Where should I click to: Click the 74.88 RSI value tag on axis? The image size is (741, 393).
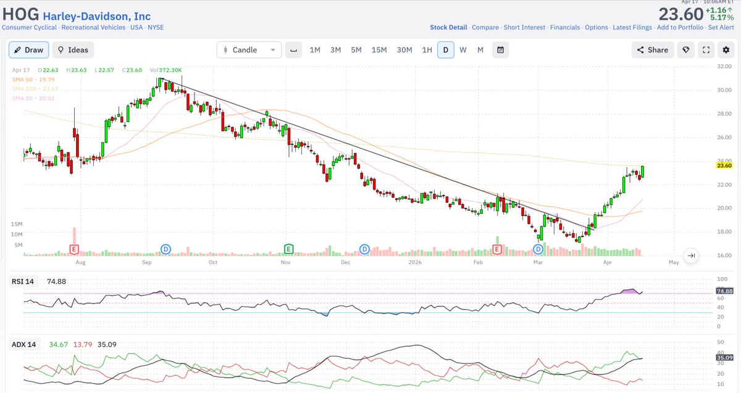[x=724, y=291]
